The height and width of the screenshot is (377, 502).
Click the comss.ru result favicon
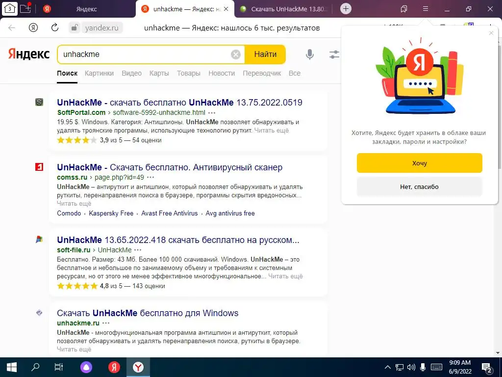click(39, 167)
